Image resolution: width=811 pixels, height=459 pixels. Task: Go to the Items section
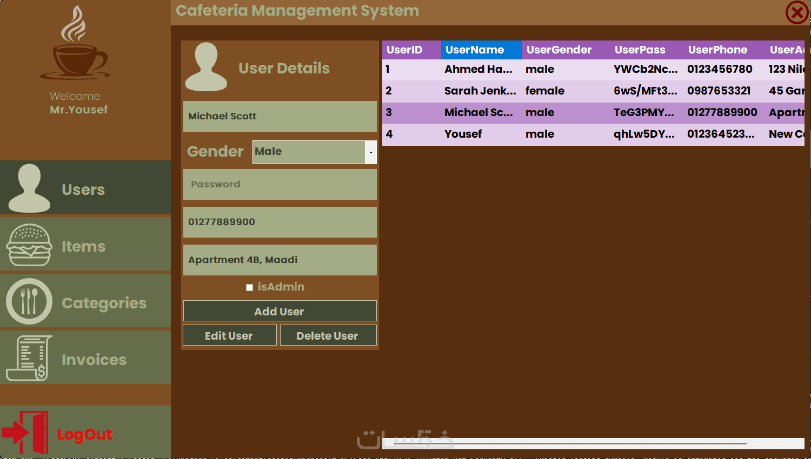pyautogui.click(x=83, y=246)
